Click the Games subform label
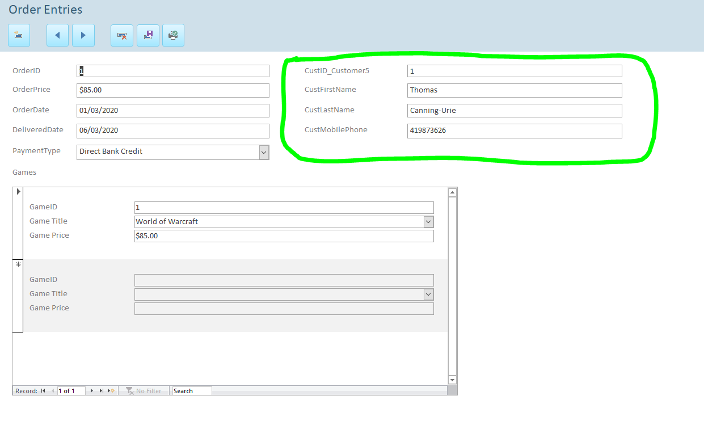This screenshot has width=704, height=421. (24, 172)
